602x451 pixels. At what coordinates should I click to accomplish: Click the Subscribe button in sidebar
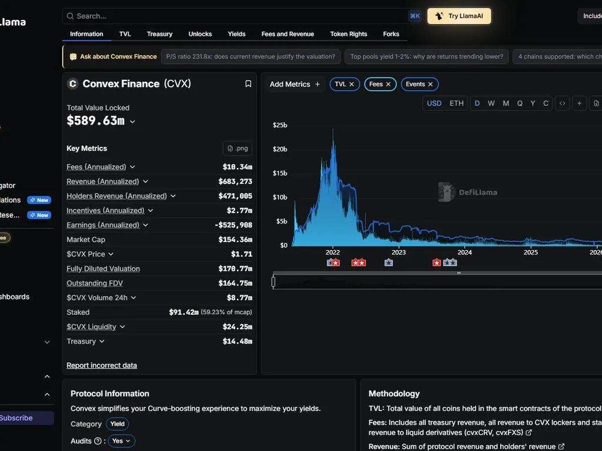pyautogui.click(x=24, y=418)
